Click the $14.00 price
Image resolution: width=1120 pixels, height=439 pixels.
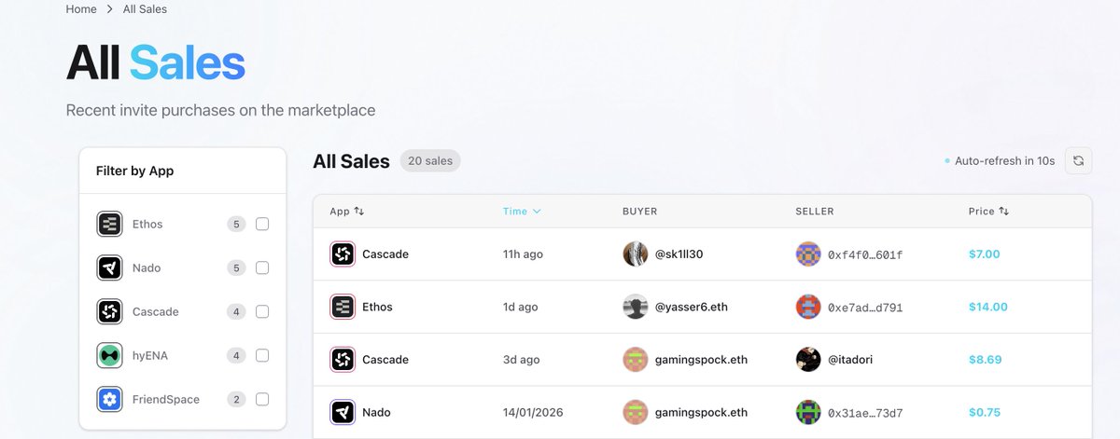click(988, 307)
